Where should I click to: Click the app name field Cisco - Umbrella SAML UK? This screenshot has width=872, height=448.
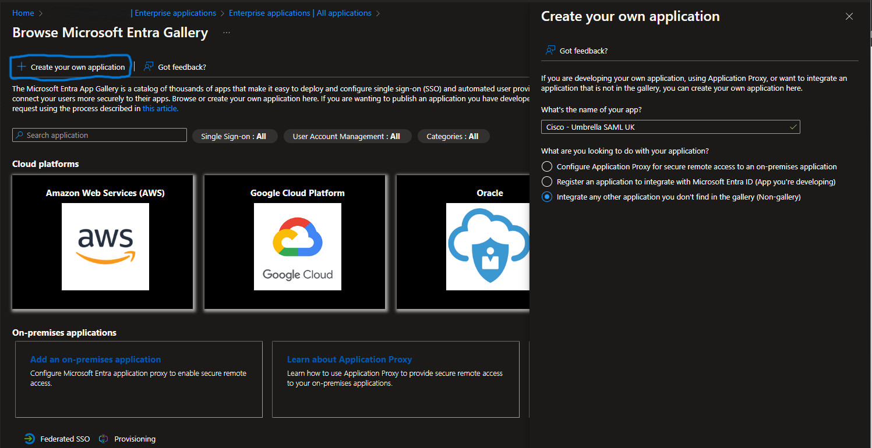pyautogui.click(x=670, y=127)
